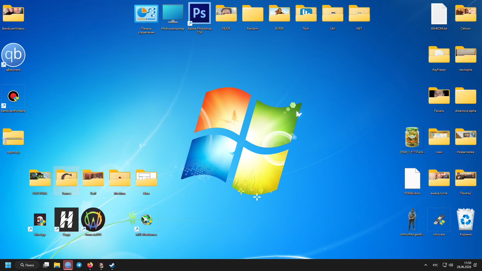Select the report.zip archive

[13, 140]
